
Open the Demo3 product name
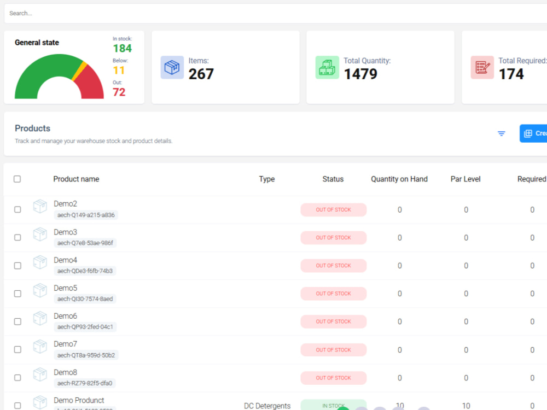click(x=65, y=232)
